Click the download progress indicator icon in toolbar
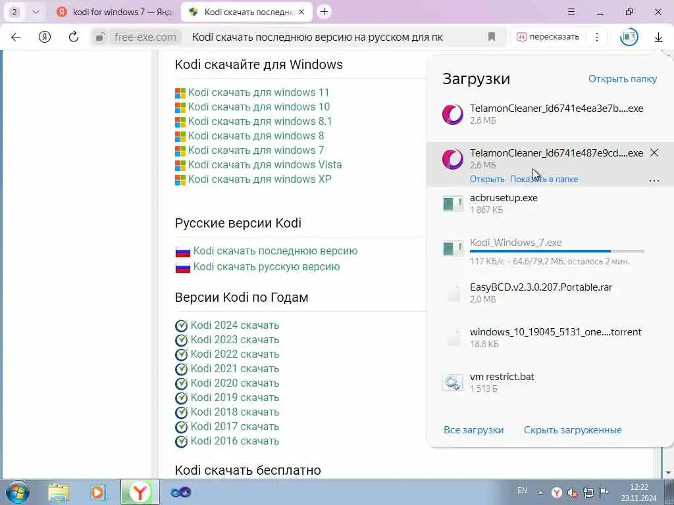Image resolution: width=674 pixels, height=505 pixels. pos(629,37)
